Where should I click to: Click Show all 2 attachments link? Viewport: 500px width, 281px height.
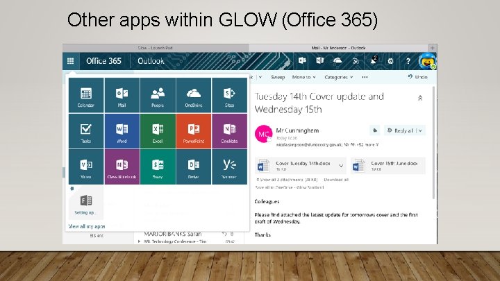click(x=287, y=180)
